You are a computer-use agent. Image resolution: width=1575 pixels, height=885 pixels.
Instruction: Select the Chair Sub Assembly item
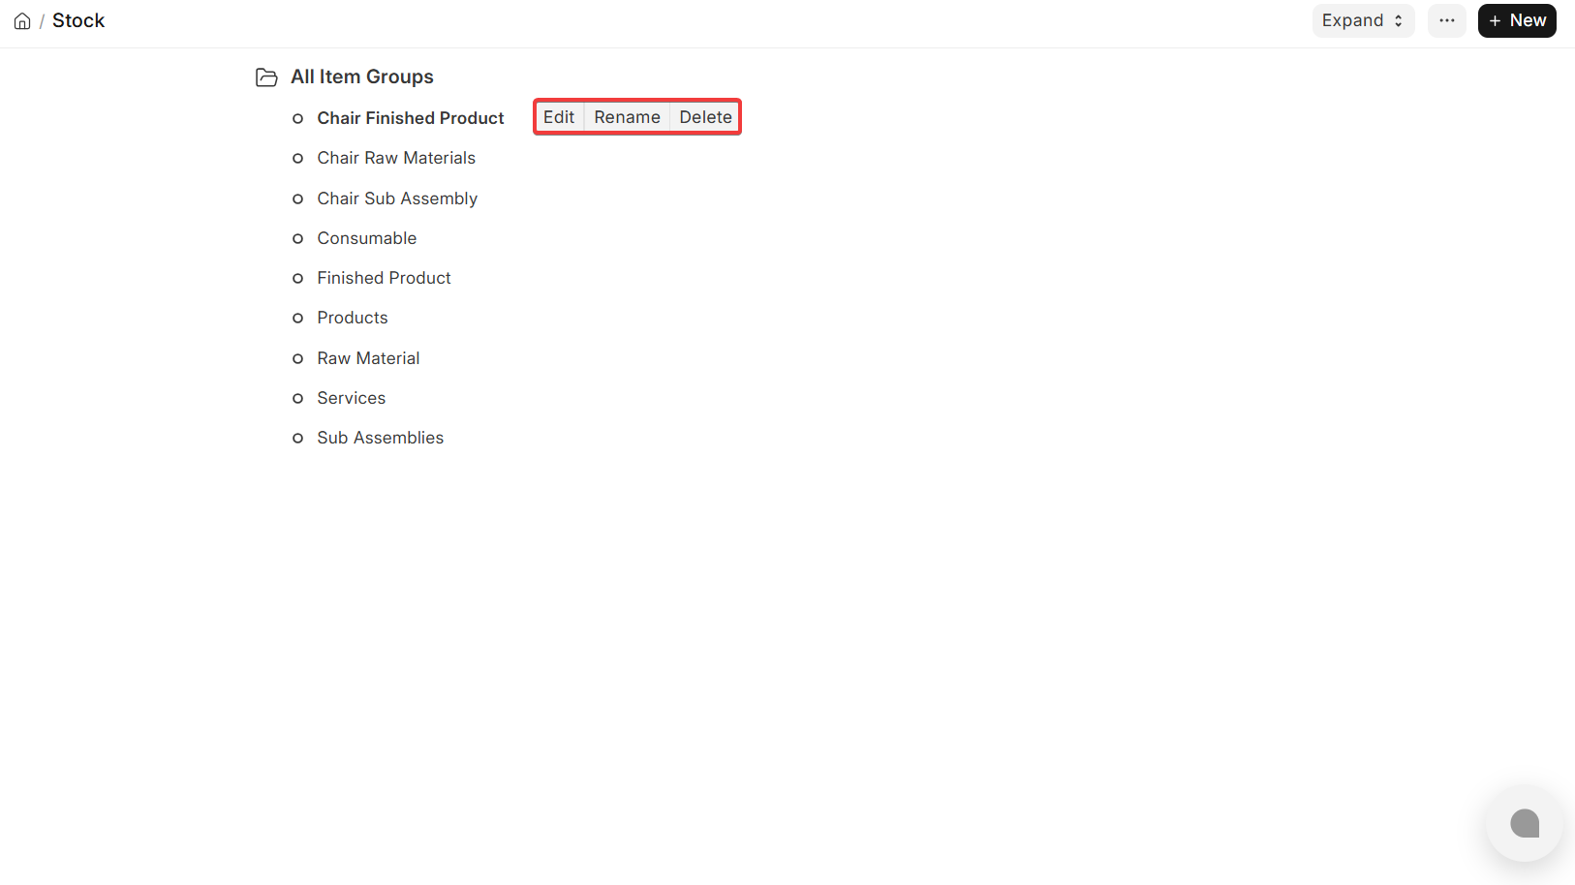pos(397,198)
